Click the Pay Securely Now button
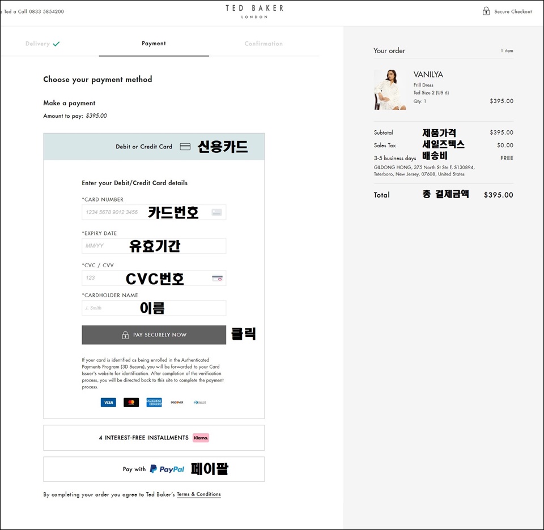This screenshot has height=530, width=544. (154, 335)
